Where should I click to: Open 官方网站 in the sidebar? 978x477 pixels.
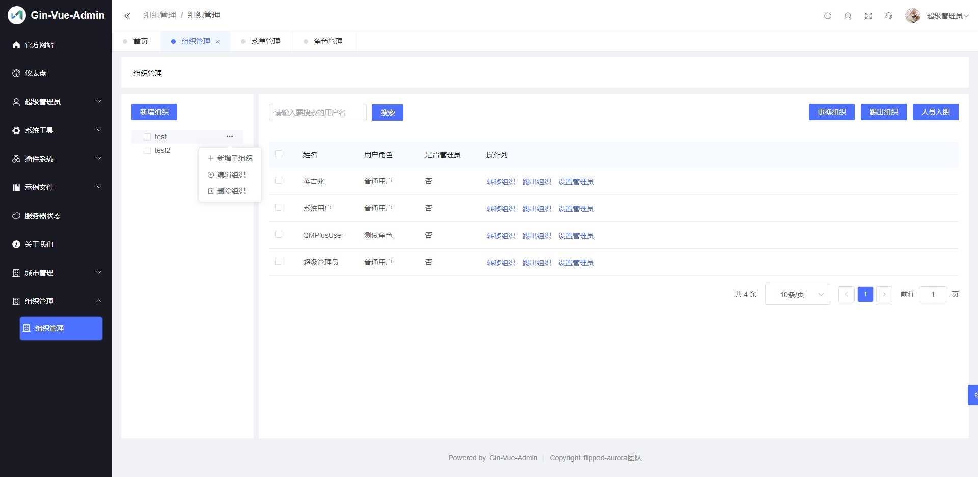pos(56,45)
